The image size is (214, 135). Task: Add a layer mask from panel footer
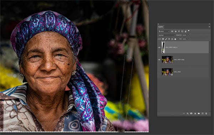pyautogui.click(x=191, y=113)
